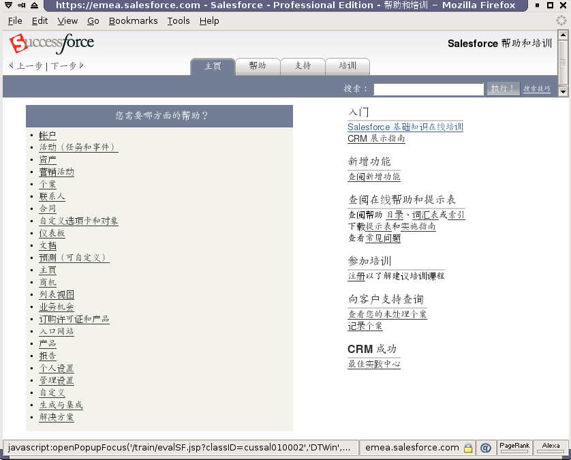Click the window menu triangle icon in title bar
This screenshot has height=460, width=571.
pos(8,5)
